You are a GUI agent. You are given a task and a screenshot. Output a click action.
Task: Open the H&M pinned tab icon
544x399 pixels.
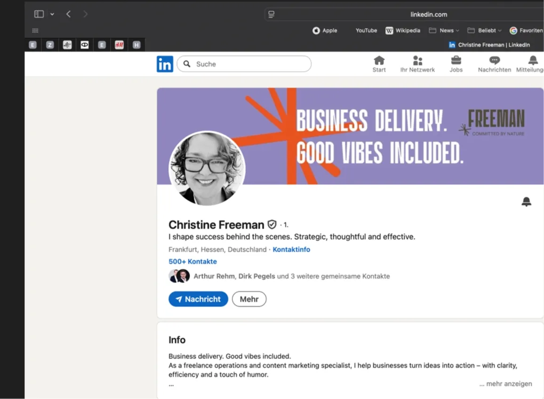click(119, 45)
